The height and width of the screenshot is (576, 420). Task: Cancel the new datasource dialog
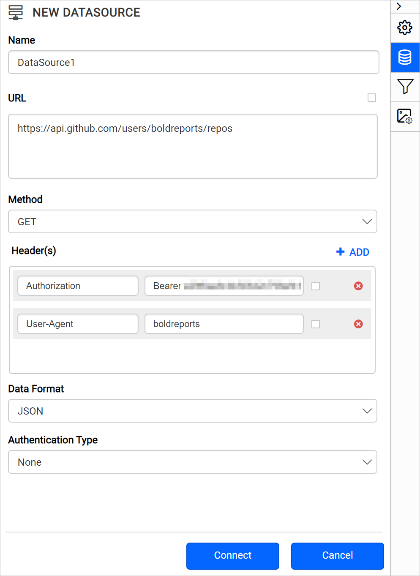pyautogui.click(x=338, y=555)
